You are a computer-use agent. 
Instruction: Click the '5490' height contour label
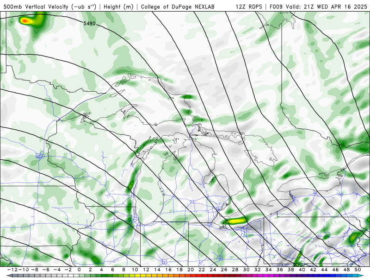(89, 24)
